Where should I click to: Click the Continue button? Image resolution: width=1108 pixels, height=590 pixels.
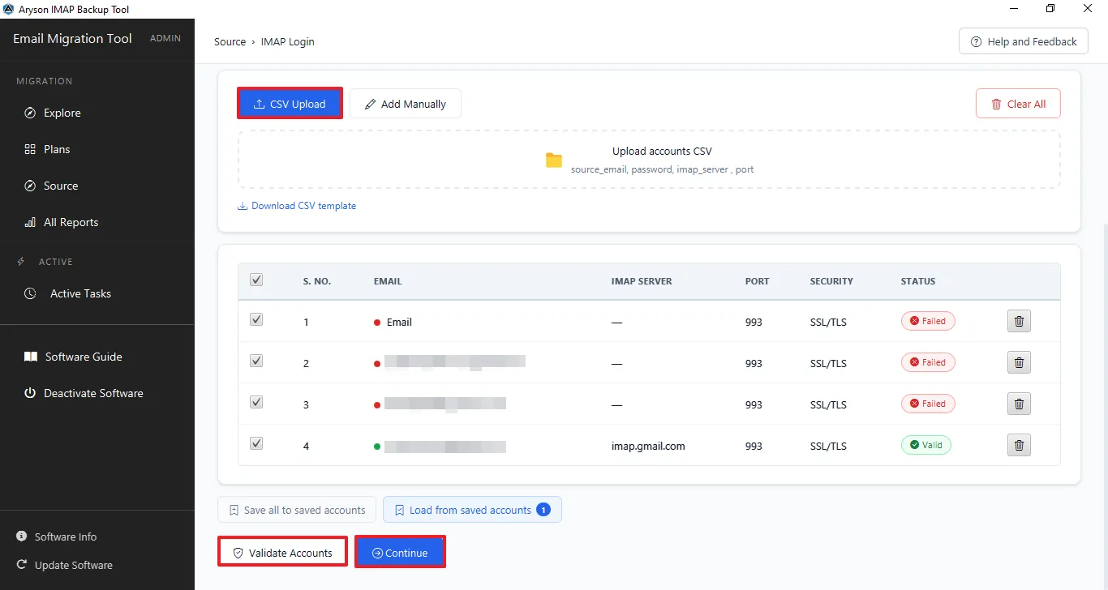(400, 553)
